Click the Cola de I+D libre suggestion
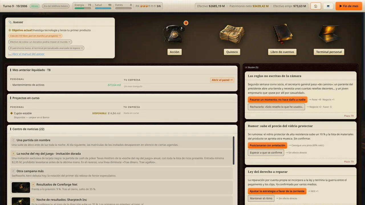Viewport: 365px width, 205px height. (x=35, y=36)
